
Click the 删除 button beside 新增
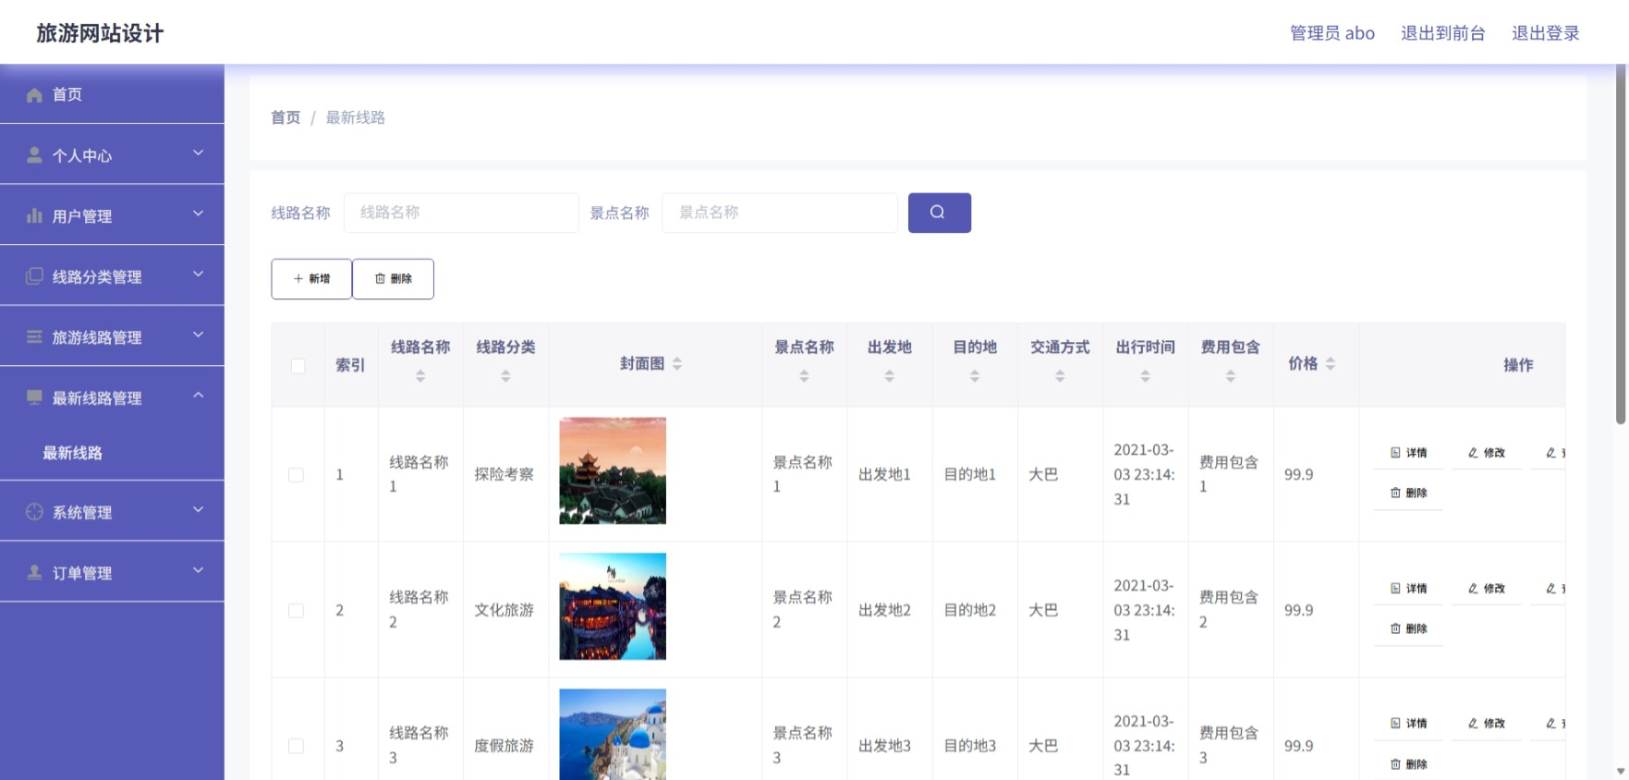pos(394,279)
